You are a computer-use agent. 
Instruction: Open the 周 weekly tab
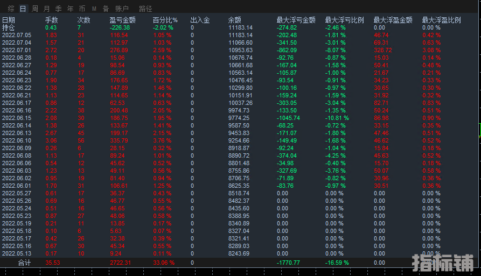[35, 9]
